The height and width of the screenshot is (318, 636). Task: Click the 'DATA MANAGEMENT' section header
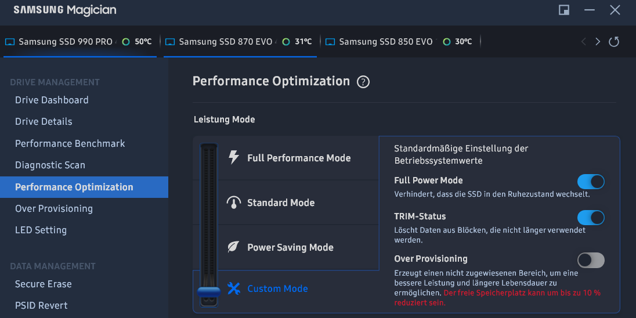click(x=53, y=266)
